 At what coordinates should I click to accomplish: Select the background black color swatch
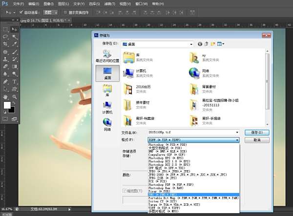[12, 110]
